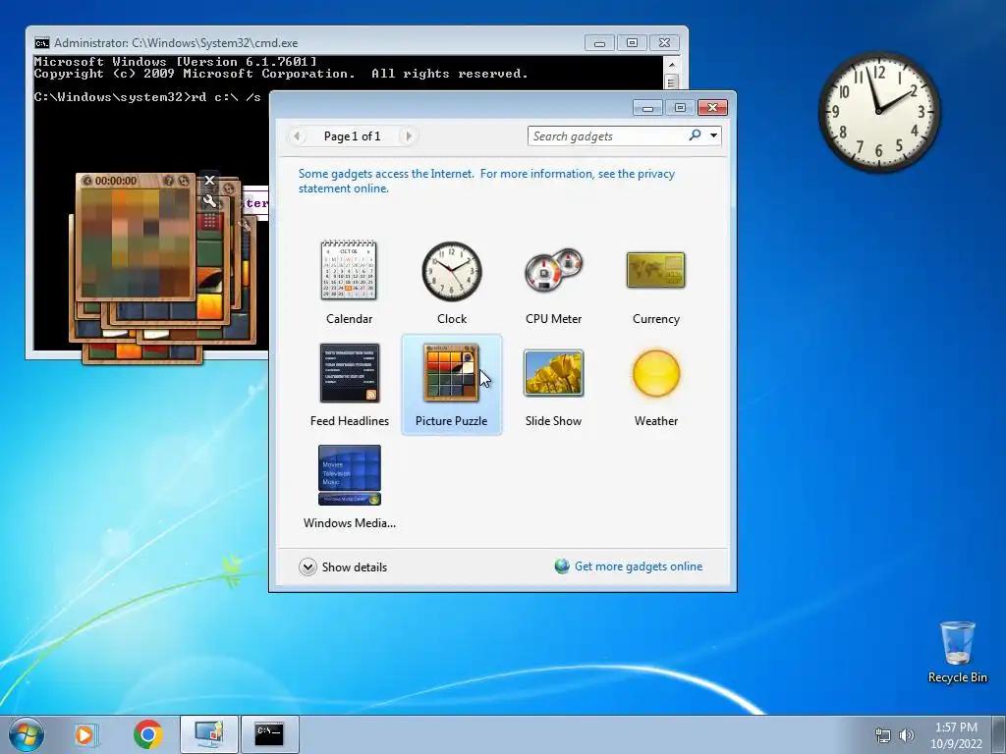This screenshot has width=1006, height=754.
Task: Click the cmd window scrollbar thumb
Action: (x=671, y=82)
